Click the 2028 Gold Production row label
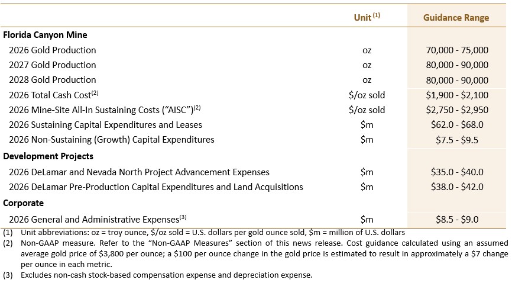 point(53,80)
